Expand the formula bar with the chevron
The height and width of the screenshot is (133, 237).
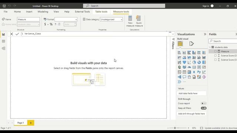(x=173, y=34)
